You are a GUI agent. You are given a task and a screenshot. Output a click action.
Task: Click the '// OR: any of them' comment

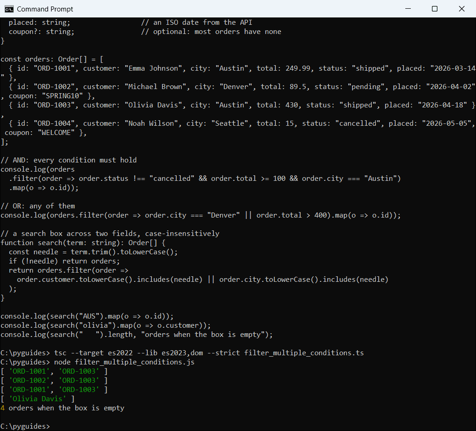tap(38, 206)
